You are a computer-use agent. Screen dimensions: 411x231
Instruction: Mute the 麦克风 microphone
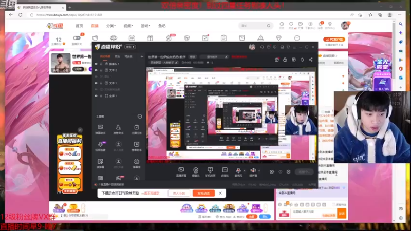pyautogui.click(x=238, y=172)
